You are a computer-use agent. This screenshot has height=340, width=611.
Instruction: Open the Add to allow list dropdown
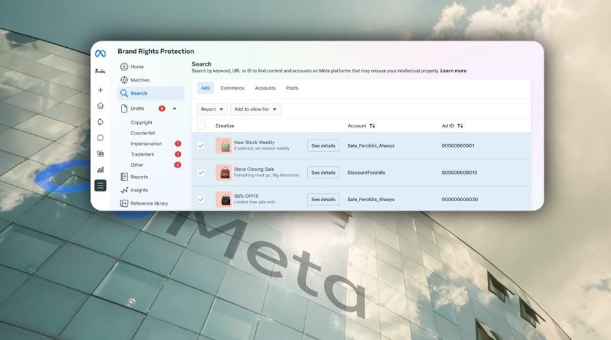click(x=255, y=109)
